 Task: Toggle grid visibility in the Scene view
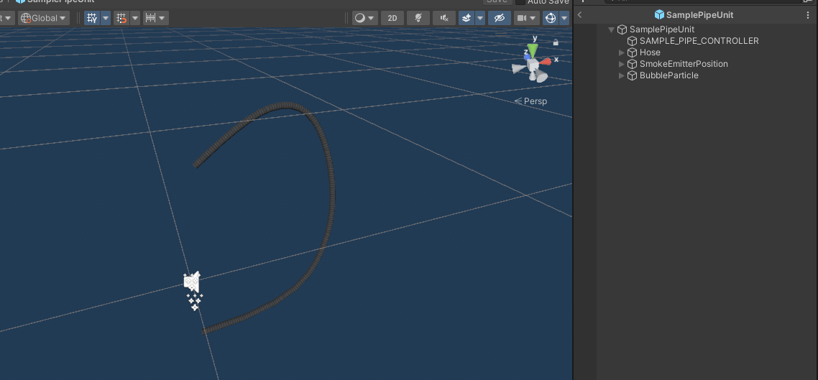click(92, 18)
